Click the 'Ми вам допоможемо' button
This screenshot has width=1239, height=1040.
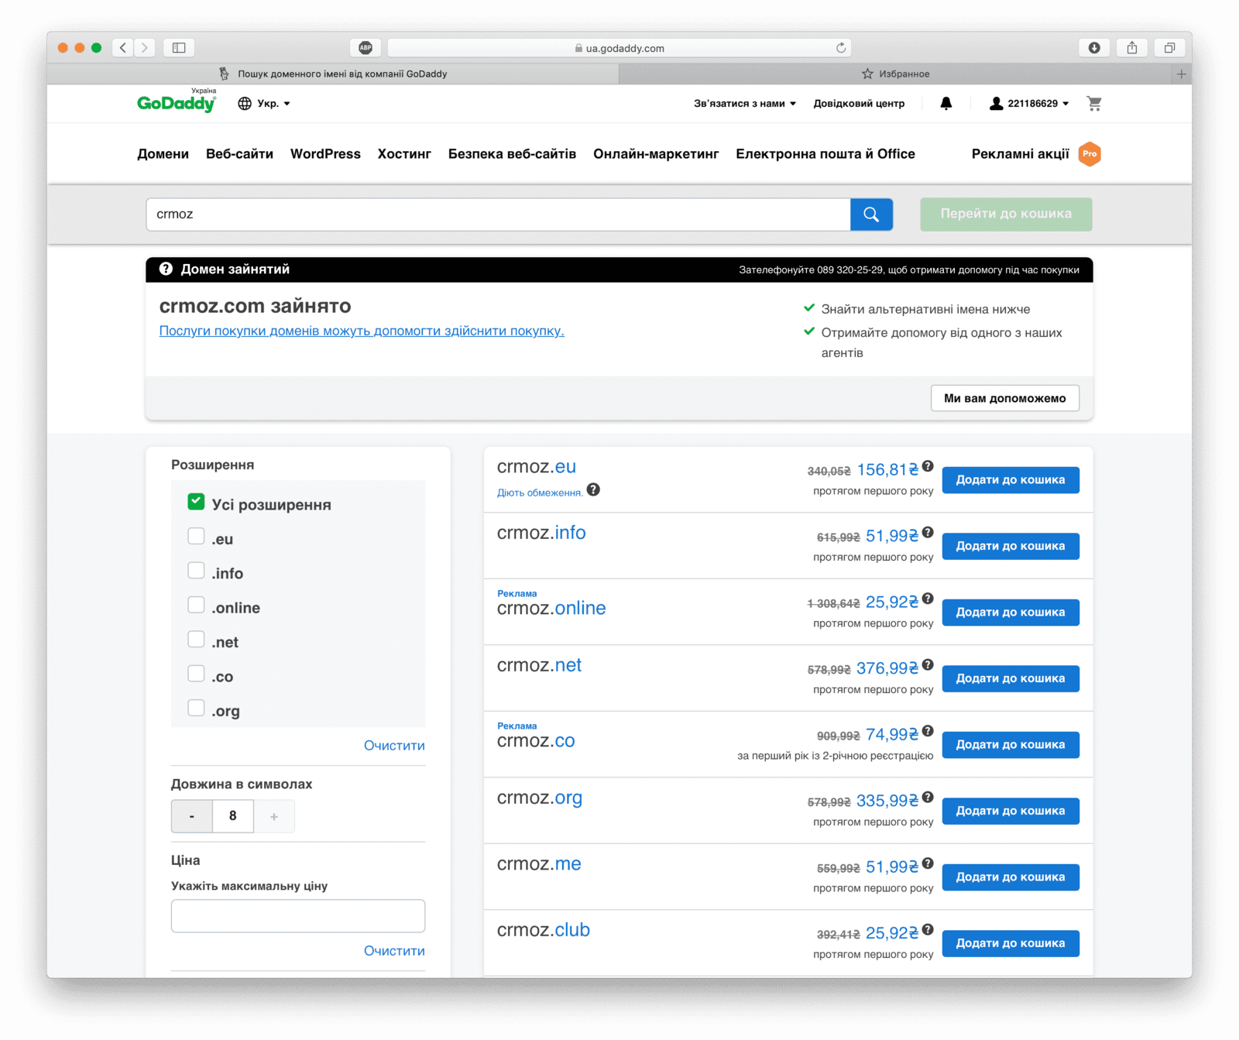[1004, 398]
